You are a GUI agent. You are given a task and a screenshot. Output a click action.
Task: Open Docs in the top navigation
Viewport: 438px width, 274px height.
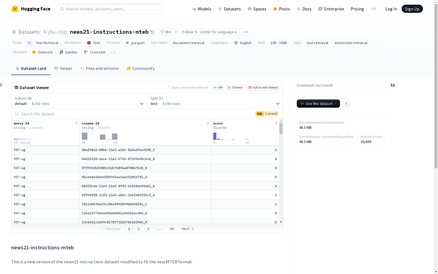[x=304, y=9]
